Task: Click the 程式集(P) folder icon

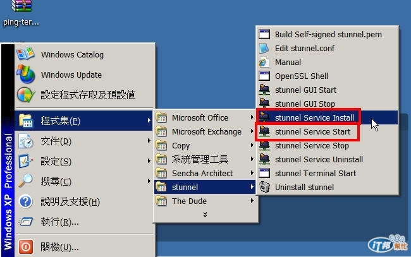Action: coord(26,121)
